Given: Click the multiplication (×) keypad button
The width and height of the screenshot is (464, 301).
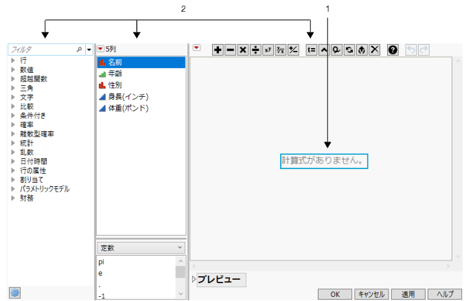Looking at the screenshot, I should click(x=243, y=49).
